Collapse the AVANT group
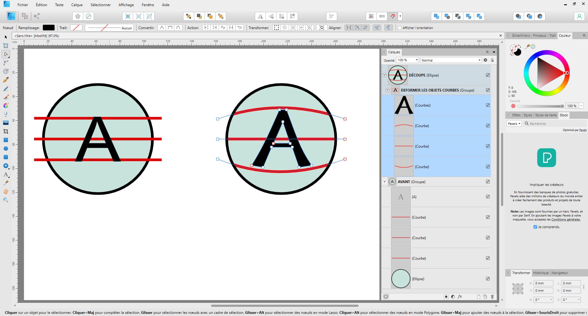The width and height of the screenshot is (588, 316). point(385,182)
